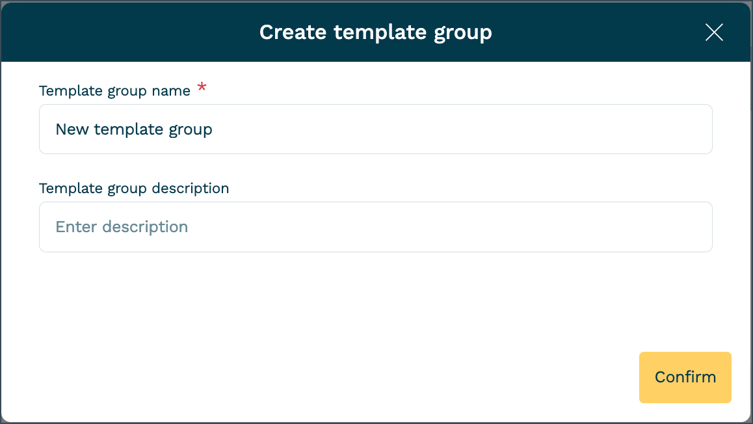Click right side of description input box
The width and height of the screenshot is (753, 424).
pyautogui.click(x=650, y=226)
